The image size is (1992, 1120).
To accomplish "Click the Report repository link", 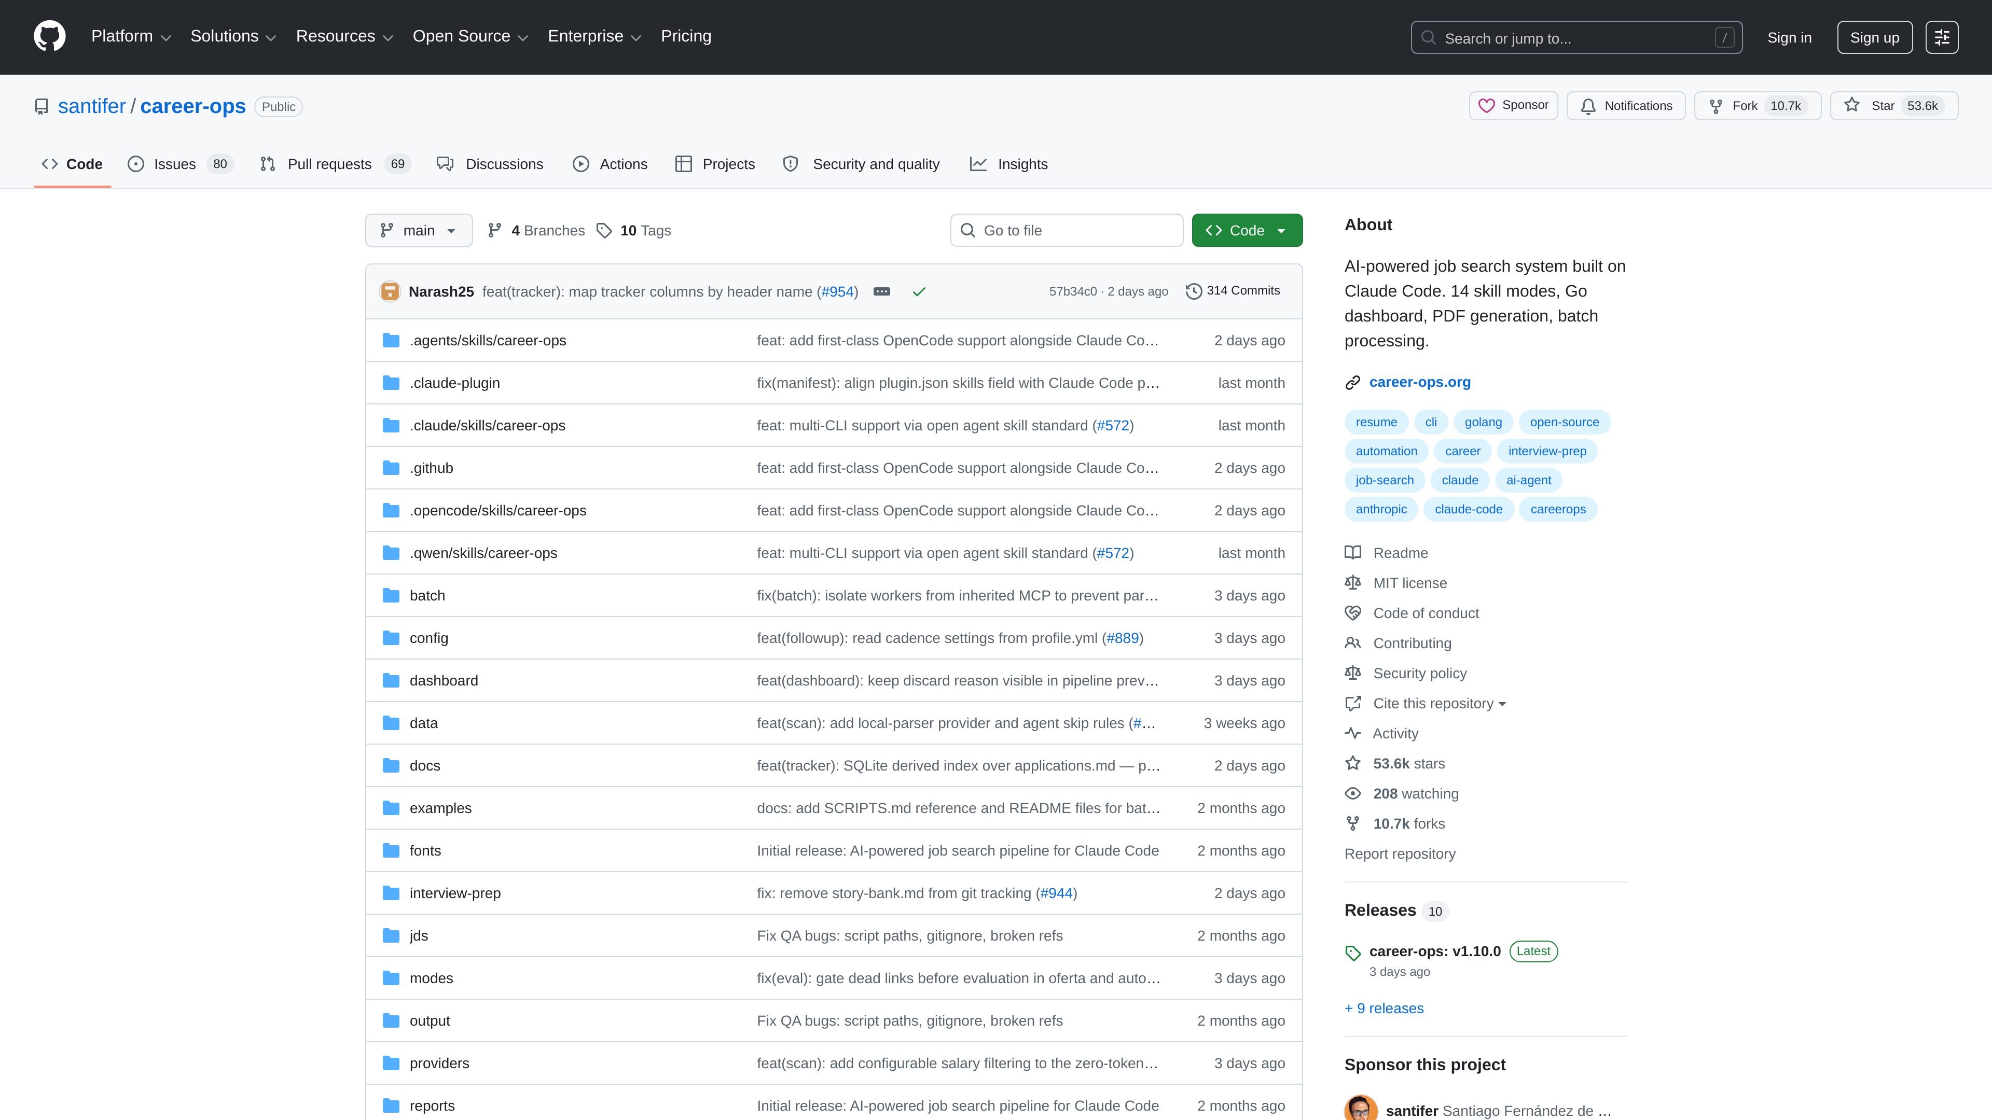I will (1400, 853).
